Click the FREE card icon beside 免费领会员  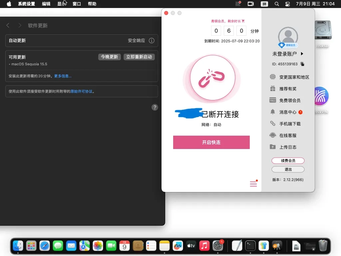[x=273, y=100]
